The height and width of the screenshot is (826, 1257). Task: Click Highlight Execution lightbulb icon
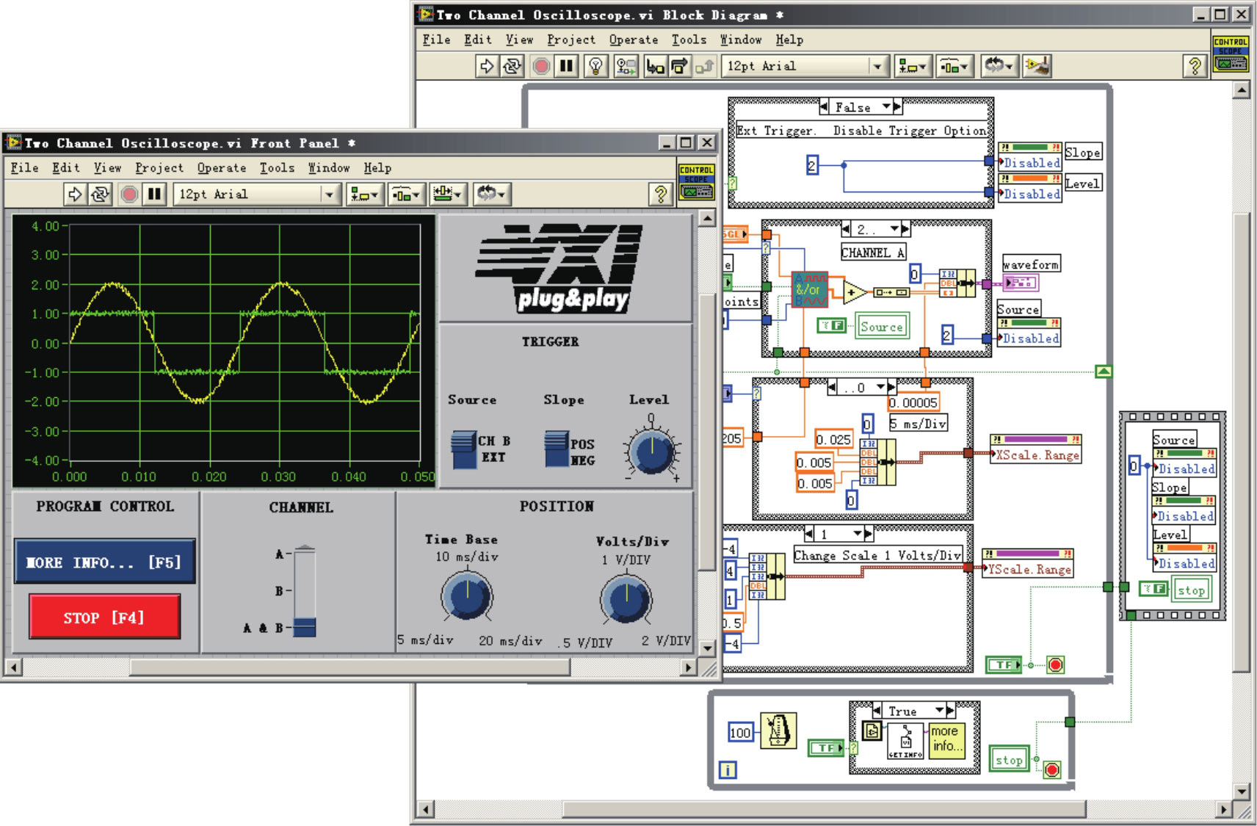coord(595,67)
